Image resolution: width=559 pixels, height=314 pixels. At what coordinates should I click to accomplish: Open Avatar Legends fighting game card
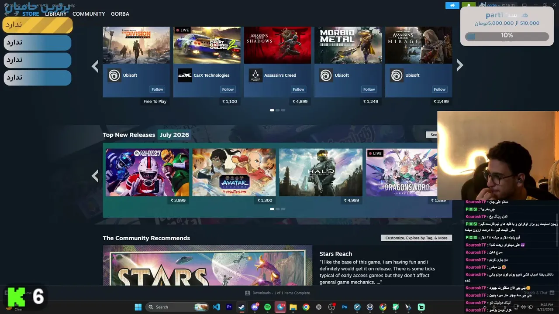(234, 172)
